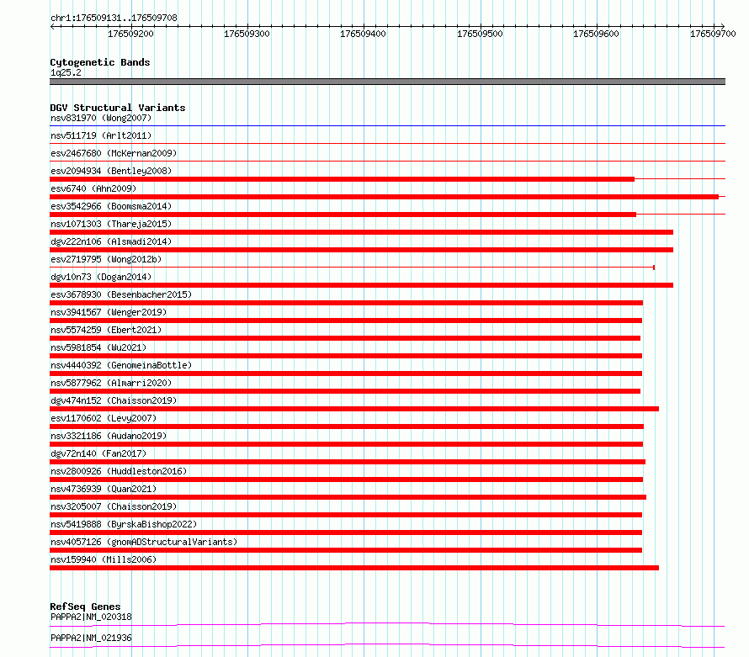Open the nsv3321186 (Audano2019) label
The width and height of the screenshot is (749, 657).
pyautogui.click(x=109, y=436)
